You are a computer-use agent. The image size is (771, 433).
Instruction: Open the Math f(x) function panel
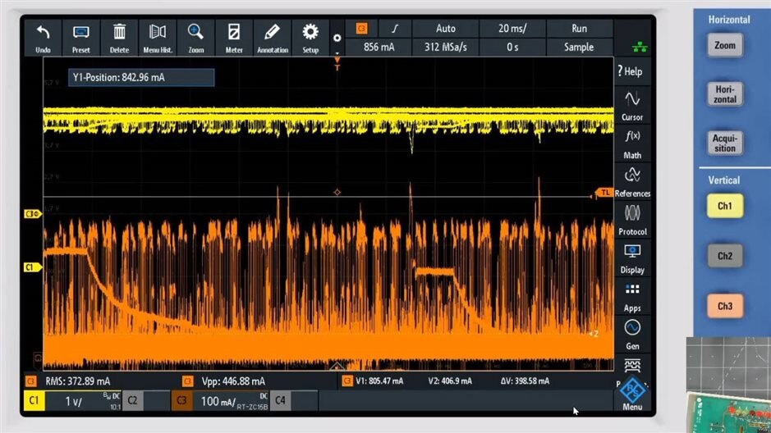tap(632, 144)
